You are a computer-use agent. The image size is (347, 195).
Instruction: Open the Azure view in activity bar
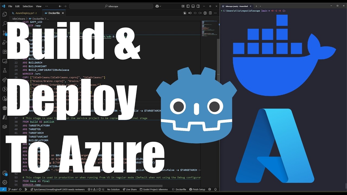point(5,117)
